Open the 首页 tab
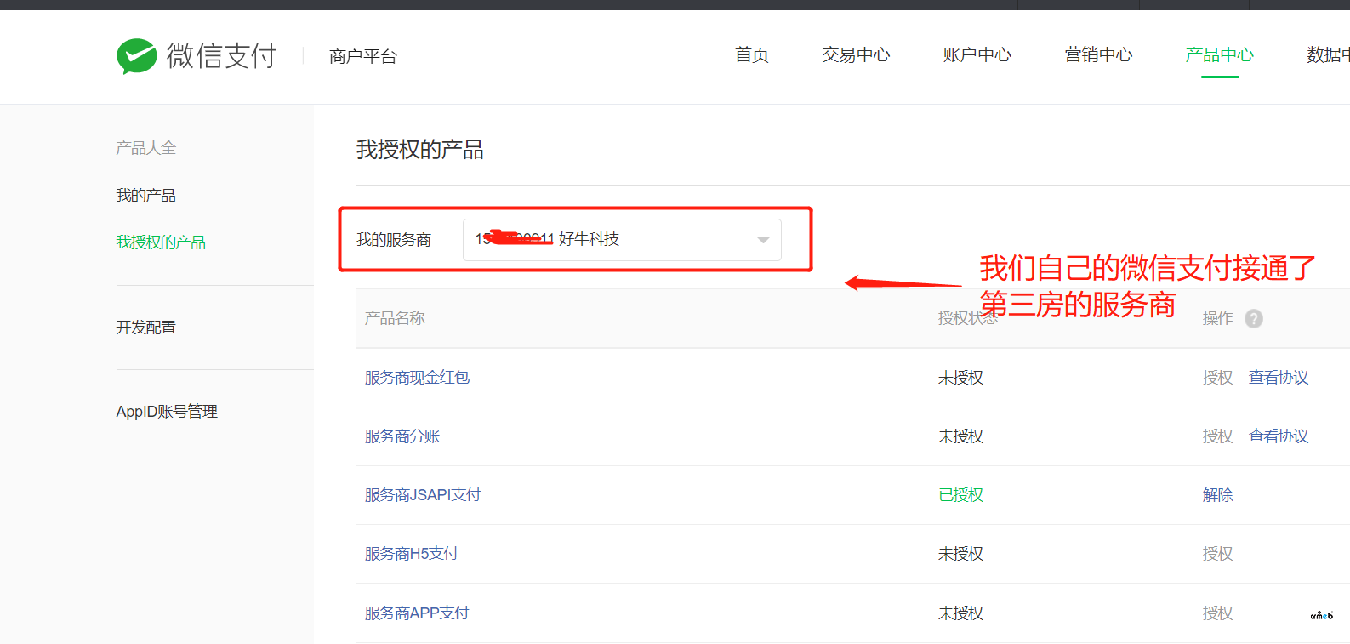The height and width of the screenshot is (644, 1350). click(752, 55)
